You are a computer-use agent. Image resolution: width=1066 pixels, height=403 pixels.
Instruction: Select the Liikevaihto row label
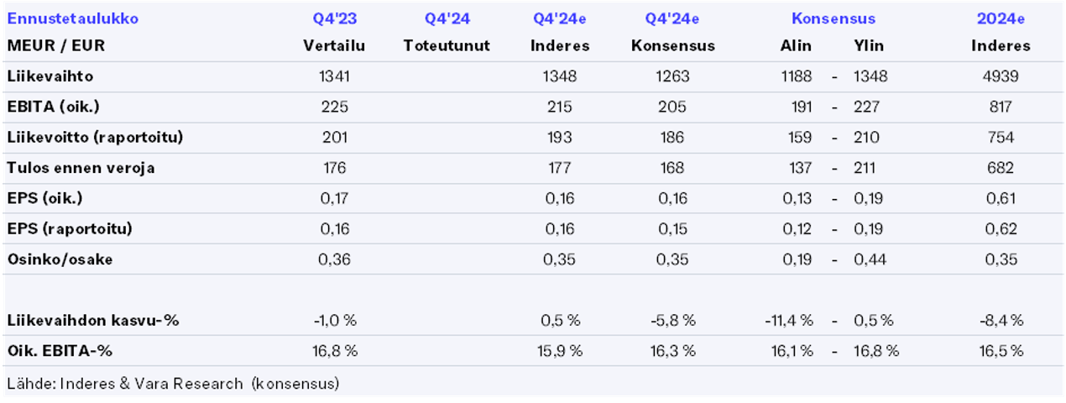point(50,76)
